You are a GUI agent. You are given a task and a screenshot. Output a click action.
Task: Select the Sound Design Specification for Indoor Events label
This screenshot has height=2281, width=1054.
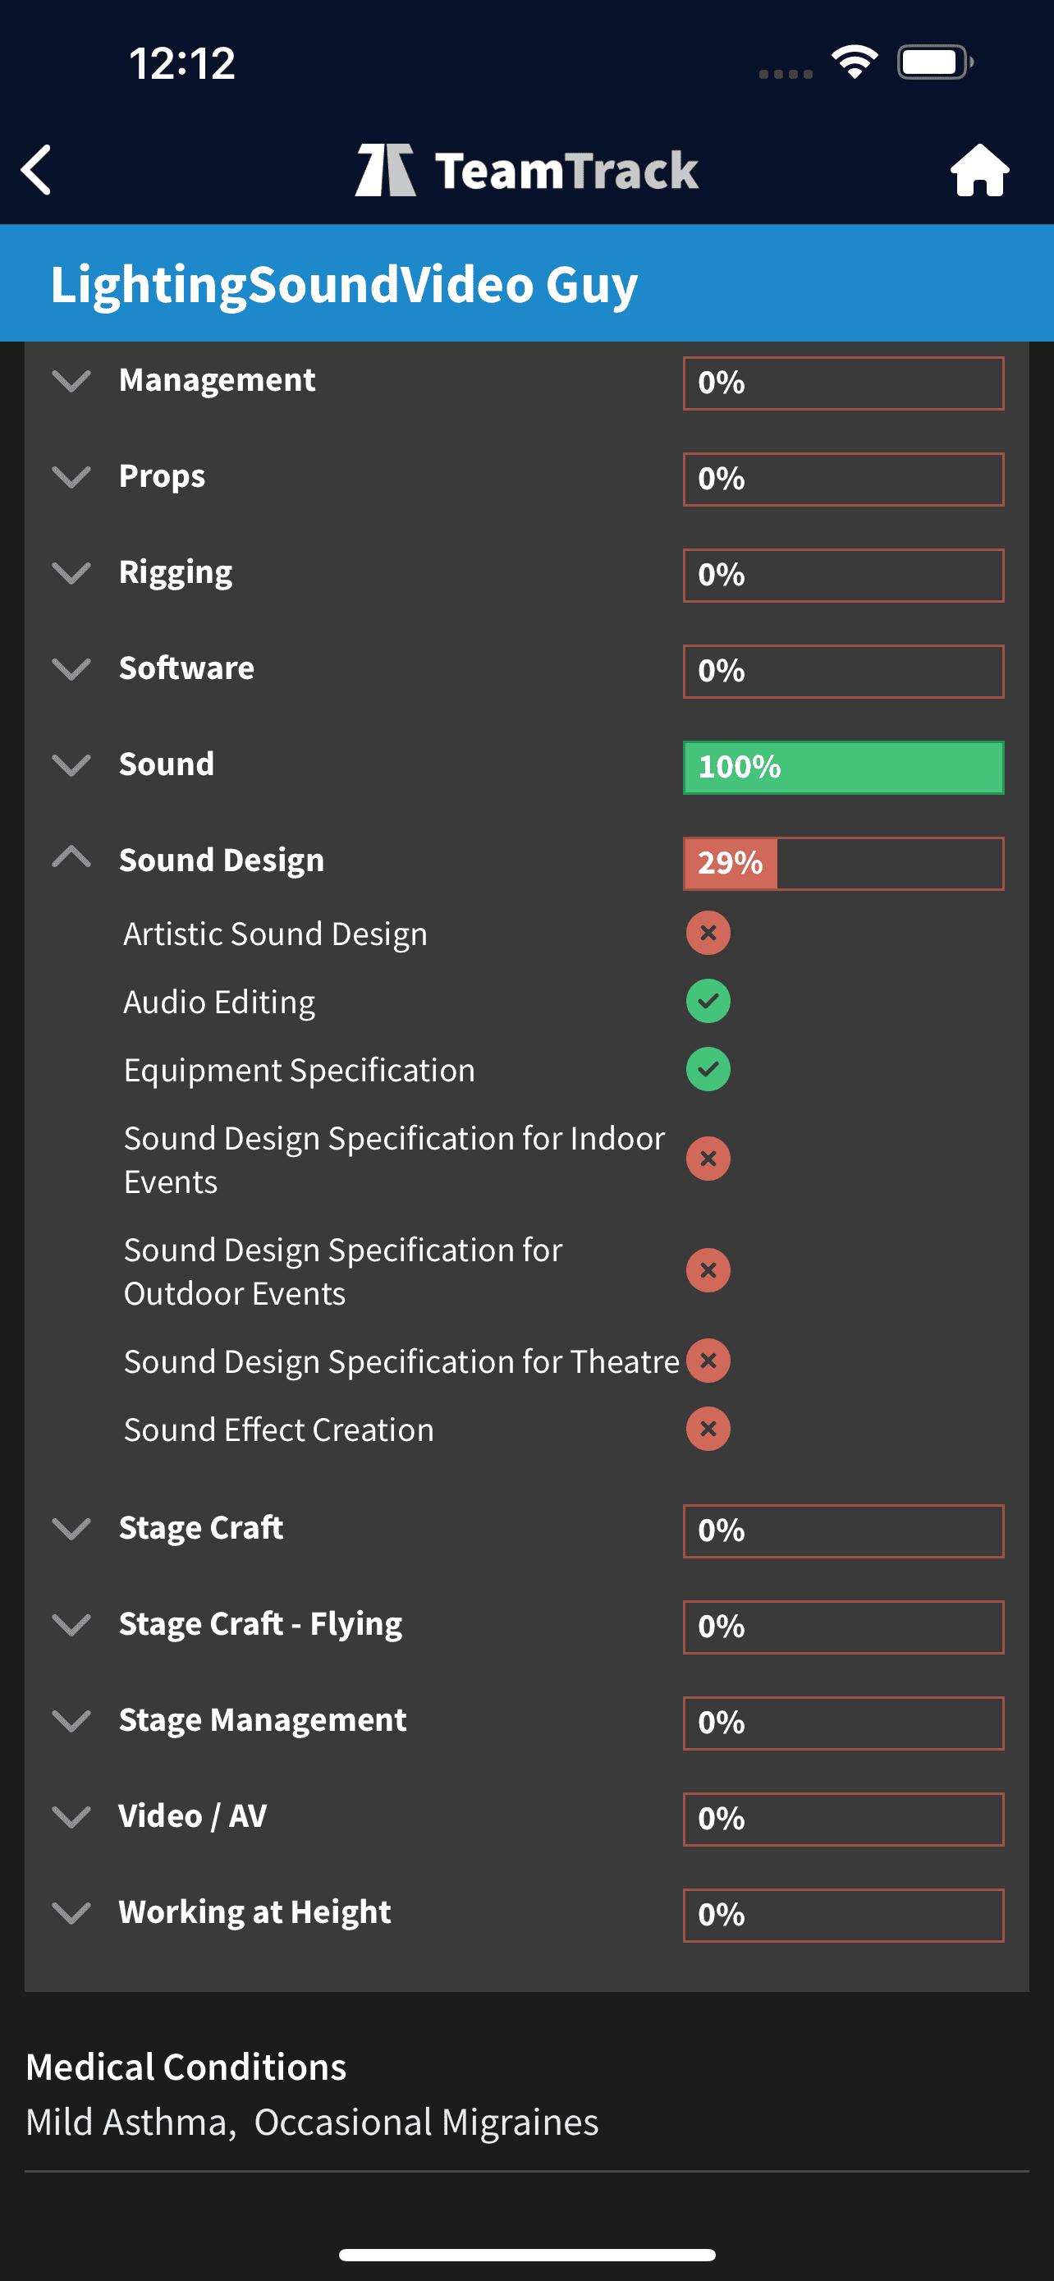tap(394, 1159)
